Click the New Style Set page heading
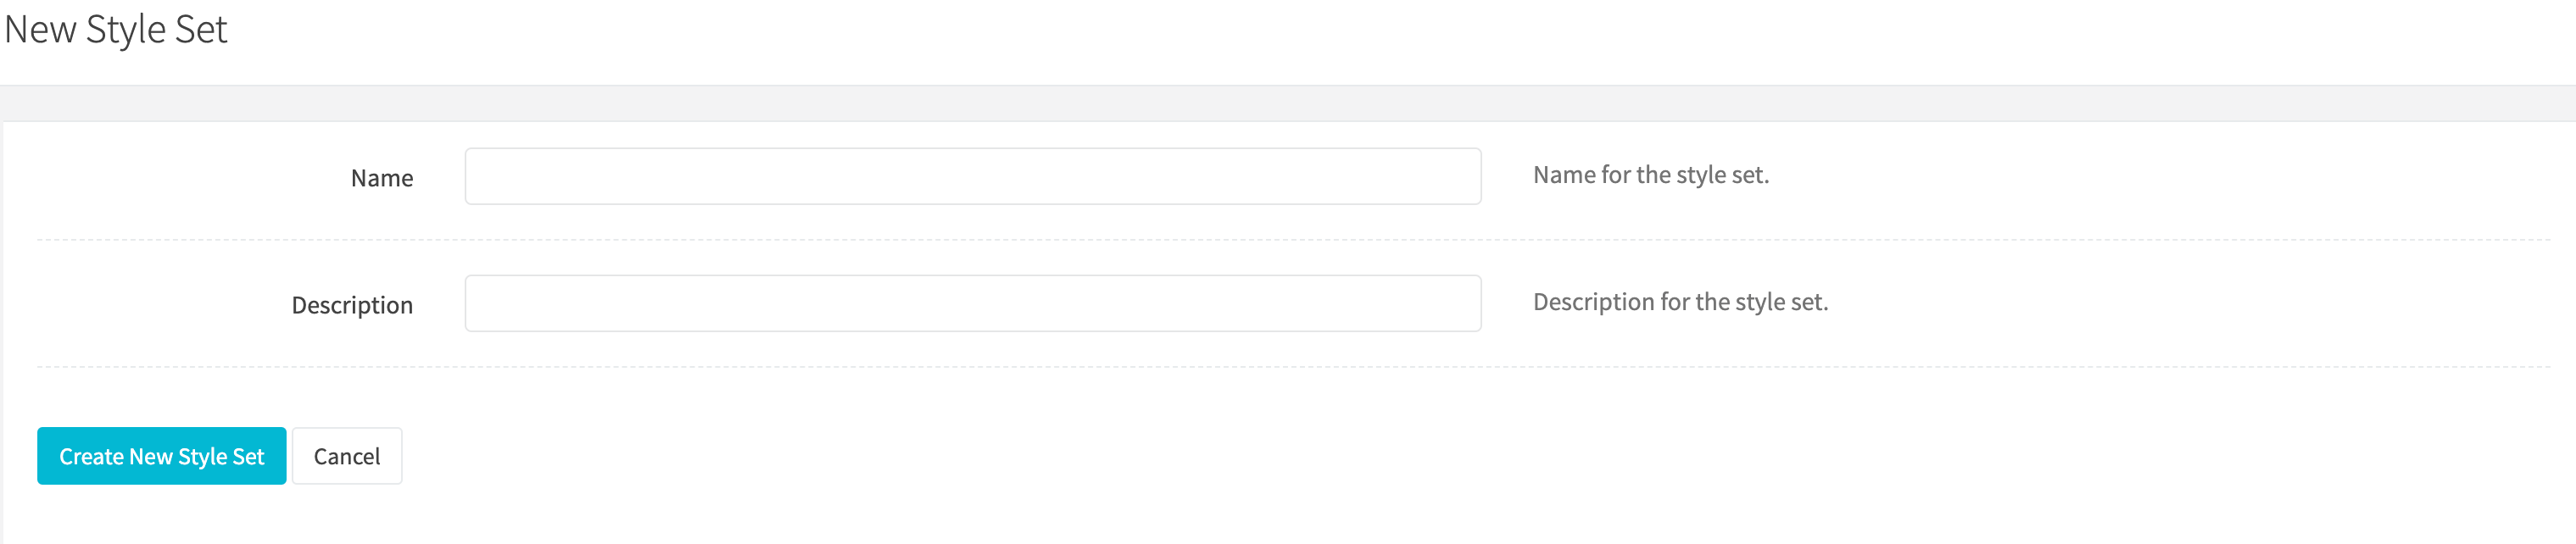Viewport: 2576px width, 544px height. (x=116, y=29)
